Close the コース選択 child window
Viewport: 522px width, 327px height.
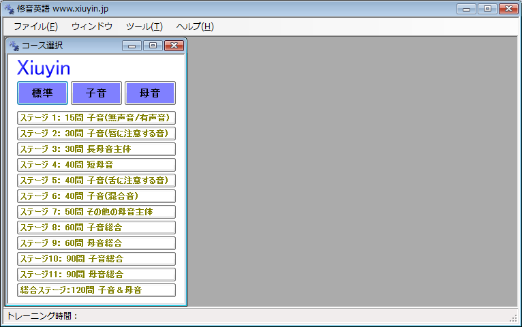pyautogui.click(x=174, y=46)
